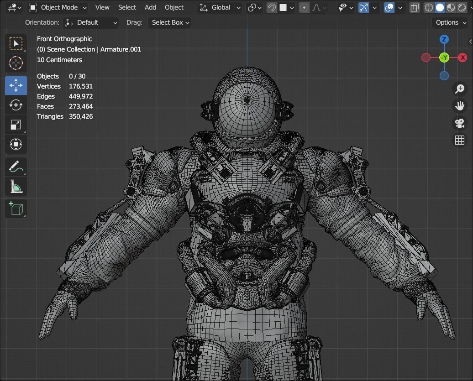473x381 pixels.
Task: Open gizmo options dropdown arrow
Action: pos(375,8)
